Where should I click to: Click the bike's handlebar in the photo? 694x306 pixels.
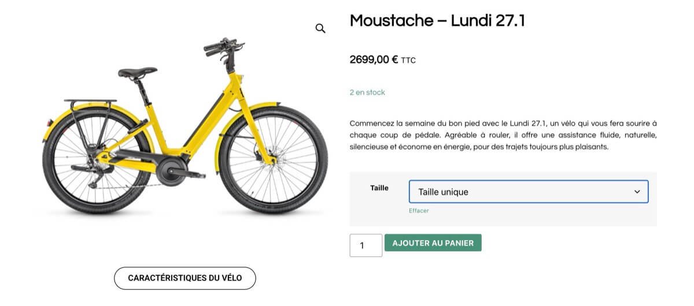pyautogui.click(x=221, y=47)
